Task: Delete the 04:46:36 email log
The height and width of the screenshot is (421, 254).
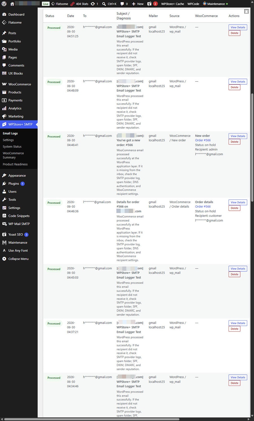Action: (235, 208)
